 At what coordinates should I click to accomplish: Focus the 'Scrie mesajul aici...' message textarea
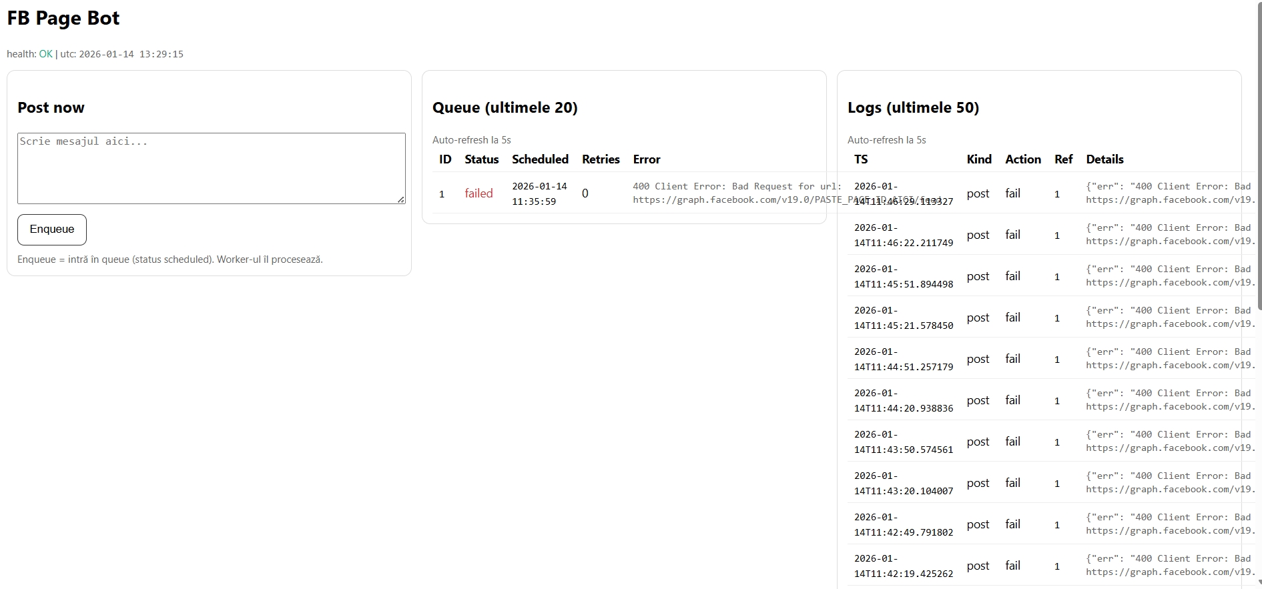(x=211, y=168)
